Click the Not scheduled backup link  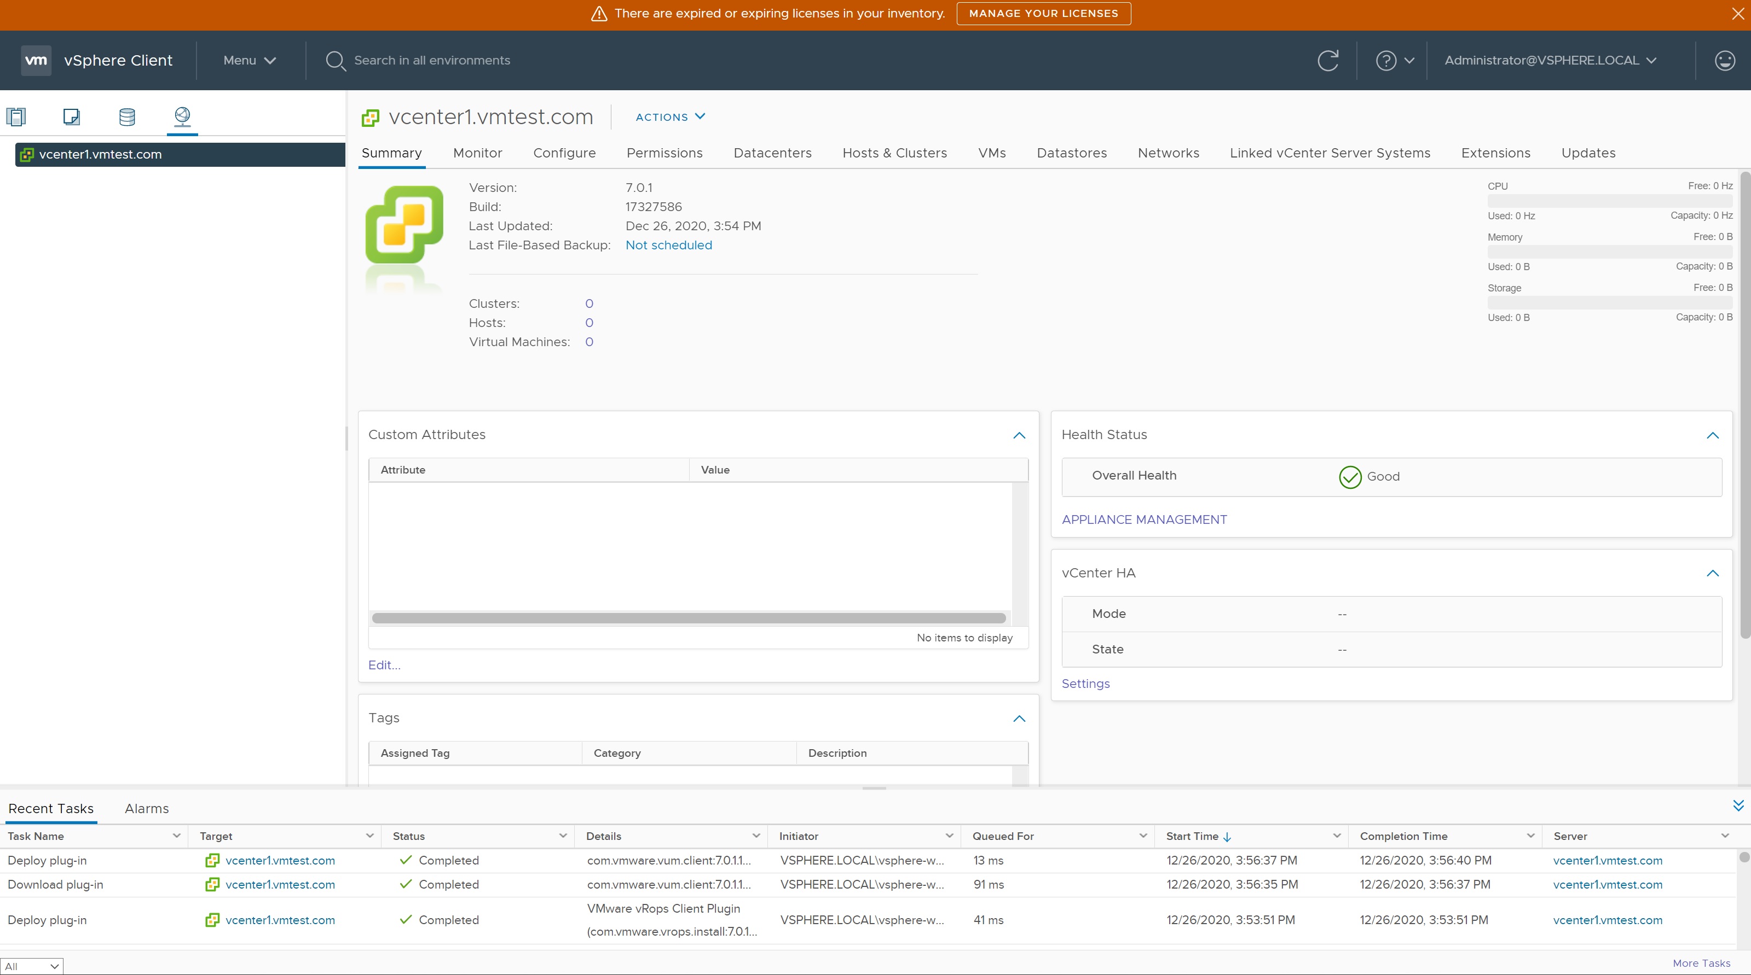coord(668,246)
